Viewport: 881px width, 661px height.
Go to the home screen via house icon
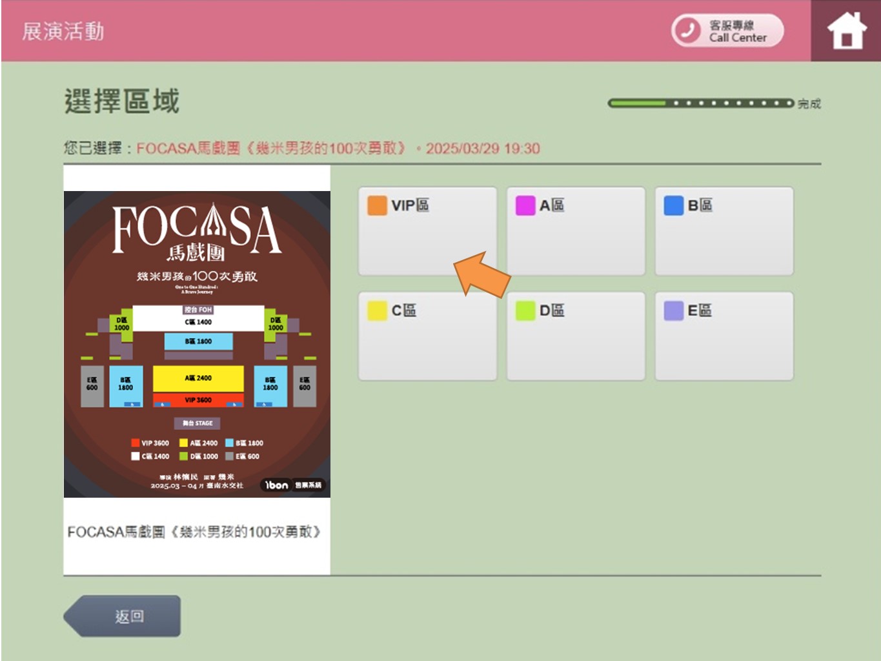coord(846,31)
